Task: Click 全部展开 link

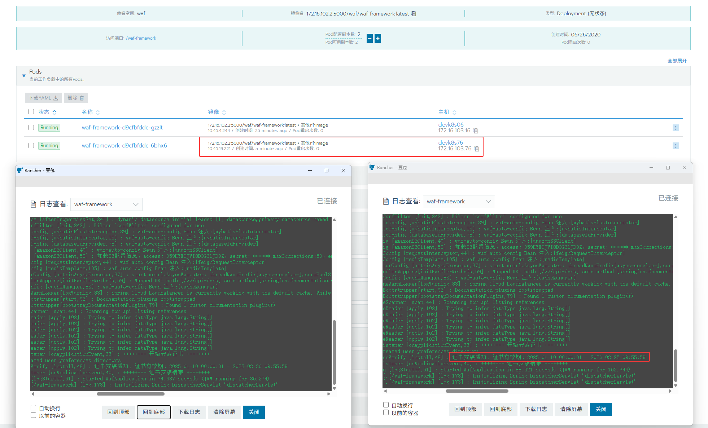Action: (x=677, y=61)
